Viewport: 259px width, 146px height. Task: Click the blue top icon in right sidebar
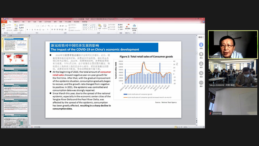pyautogui.click(x=201, y=45)
